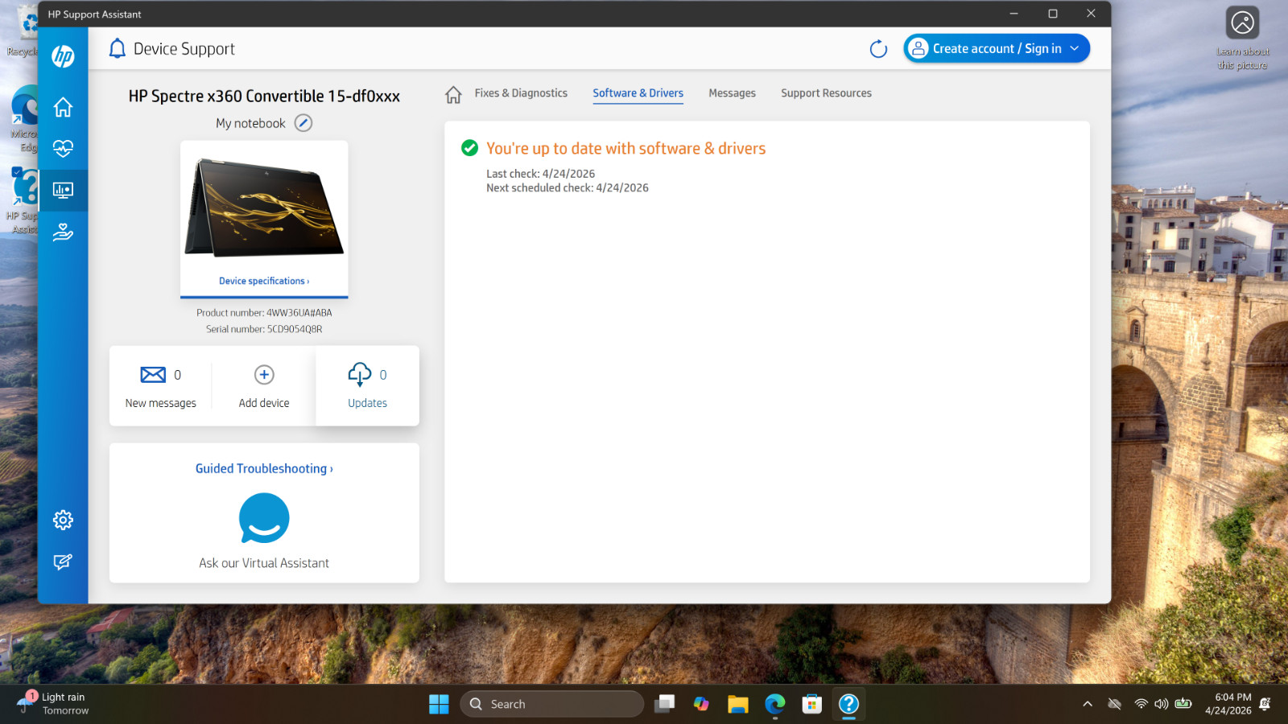Click Last check: 4/24/2026 text

tap(540, 174)
